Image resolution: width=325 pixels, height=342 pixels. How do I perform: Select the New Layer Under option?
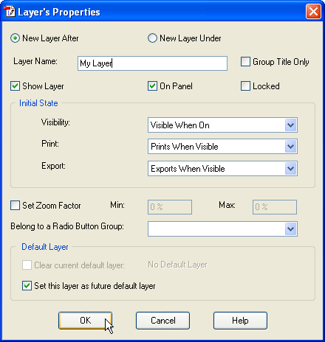coord(152,38)
